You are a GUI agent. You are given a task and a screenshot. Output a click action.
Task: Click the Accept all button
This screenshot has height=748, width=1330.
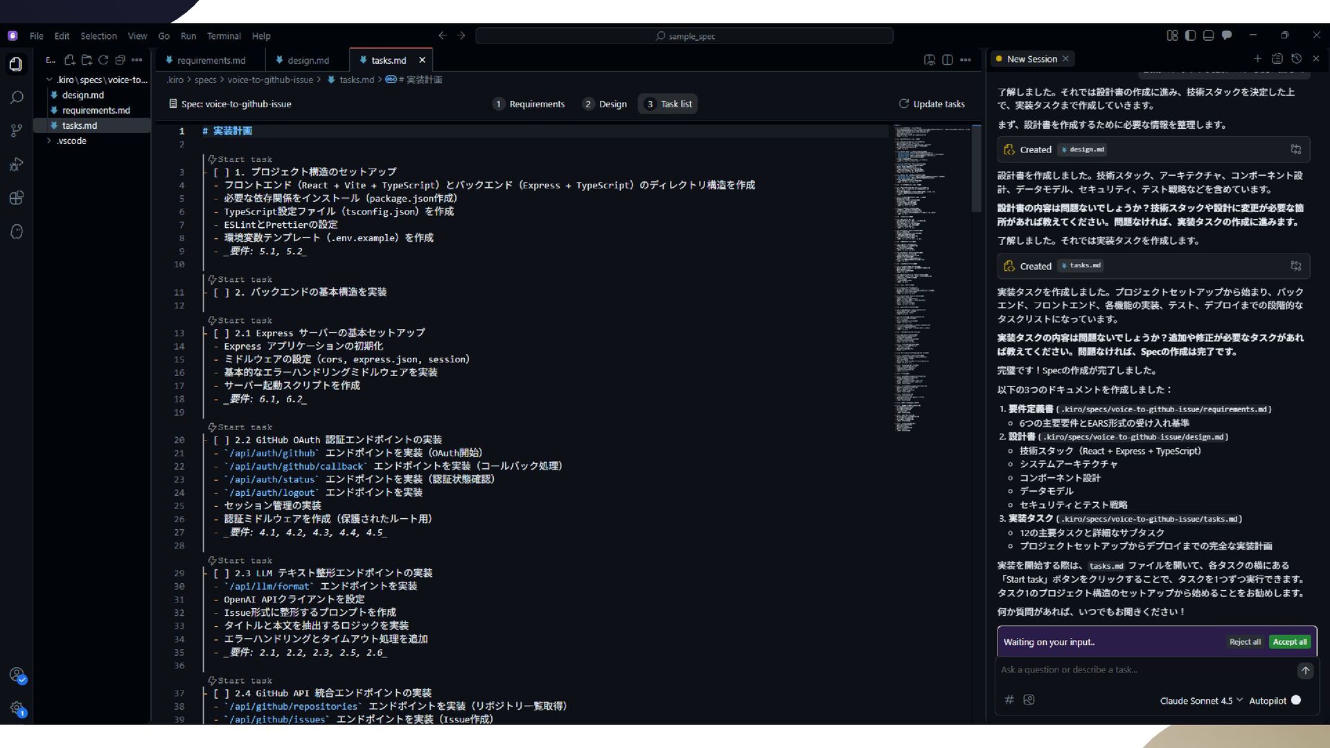tap(1289, 642)
